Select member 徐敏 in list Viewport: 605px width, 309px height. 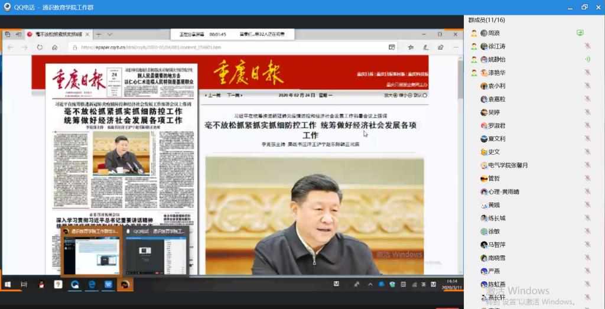tap(494, 232)
